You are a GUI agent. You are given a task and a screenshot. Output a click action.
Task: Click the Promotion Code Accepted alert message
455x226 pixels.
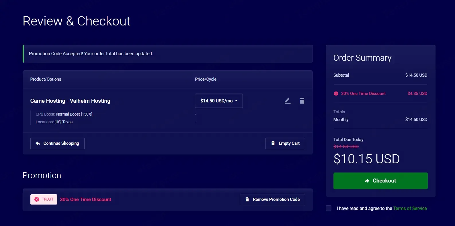pyautogui.click(x=91, y=53)
